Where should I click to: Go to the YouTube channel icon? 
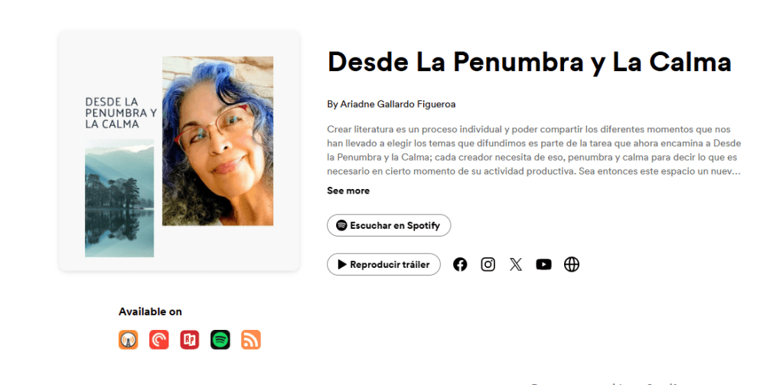click(x=543, y=265)
